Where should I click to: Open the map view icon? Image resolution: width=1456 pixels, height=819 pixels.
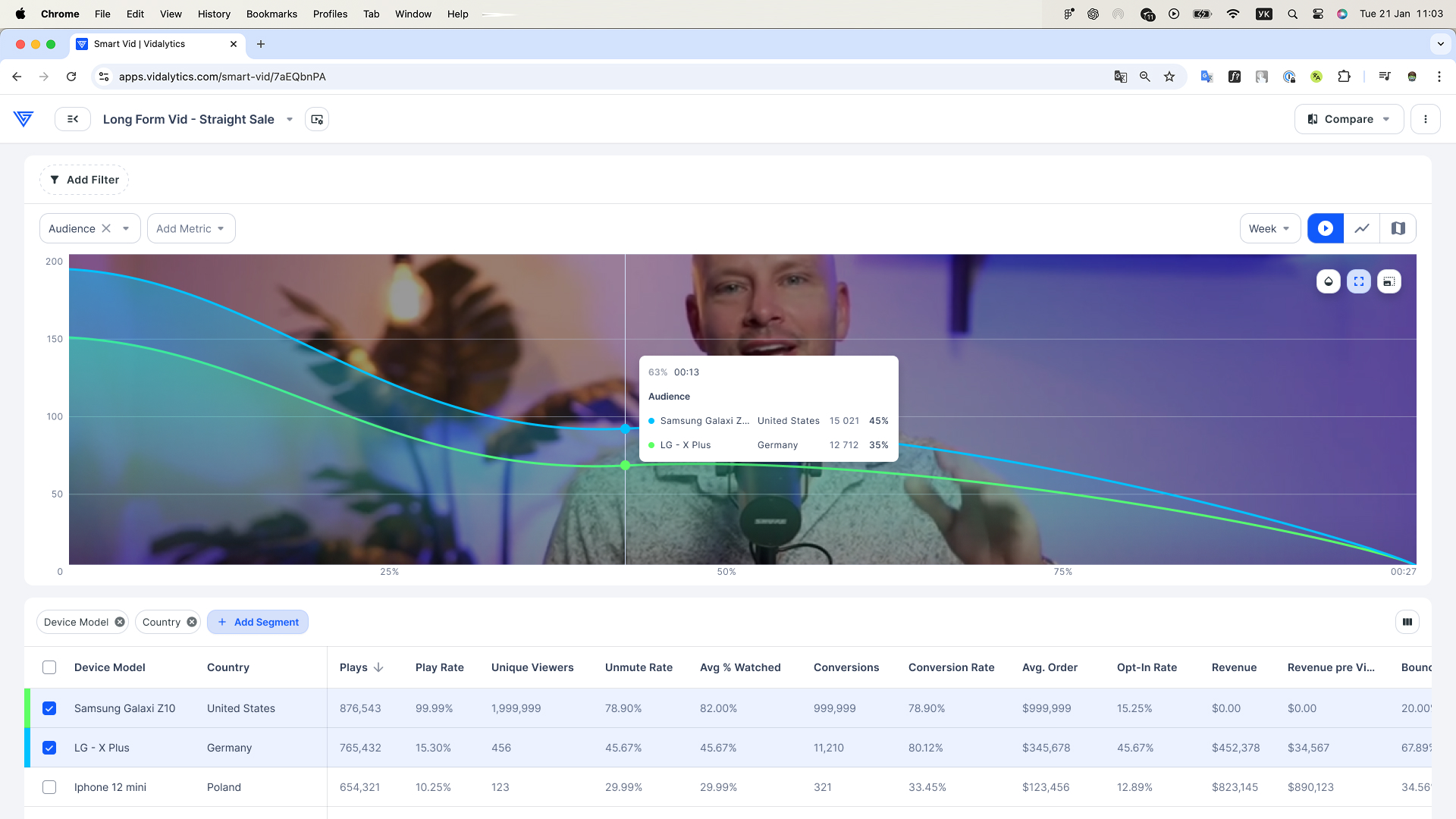pos(1398,228)
